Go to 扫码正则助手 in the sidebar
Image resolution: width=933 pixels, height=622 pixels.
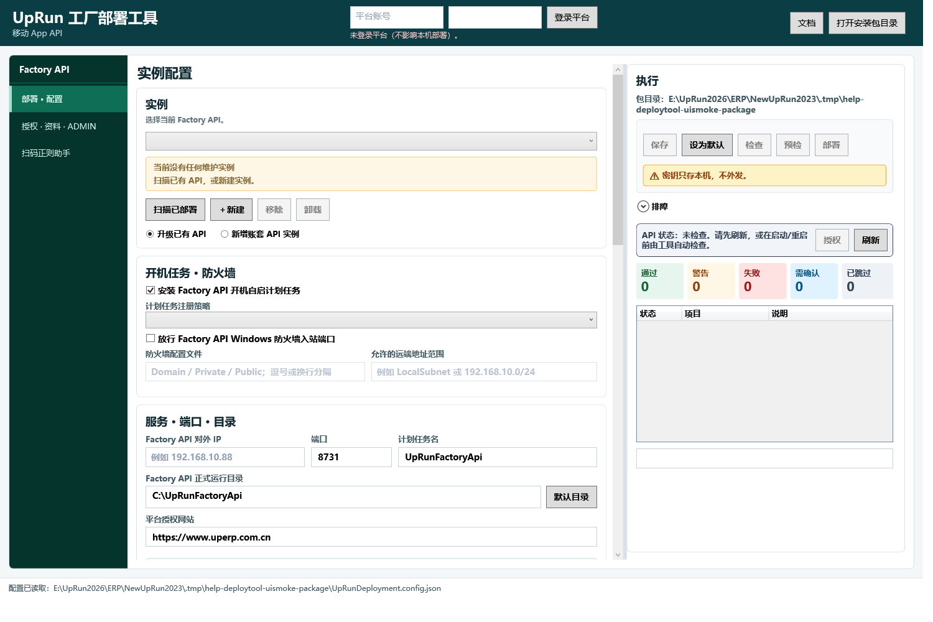[68, 153]
